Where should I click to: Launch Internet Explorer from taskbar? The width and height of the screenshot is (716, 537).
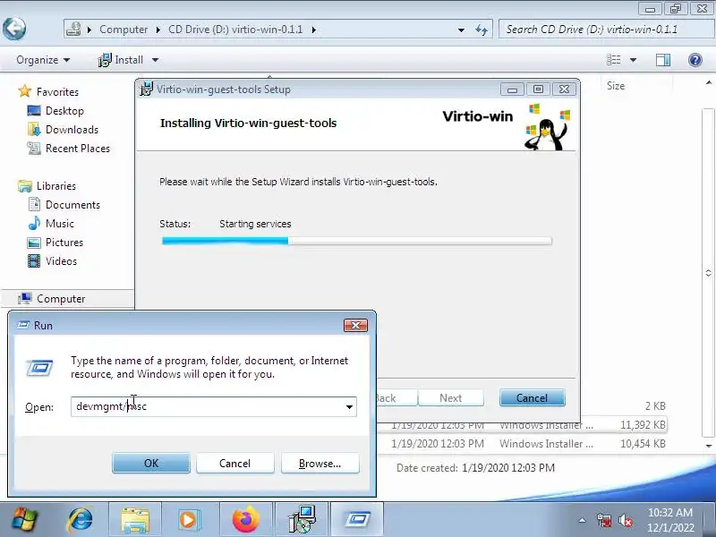[80, 520]
